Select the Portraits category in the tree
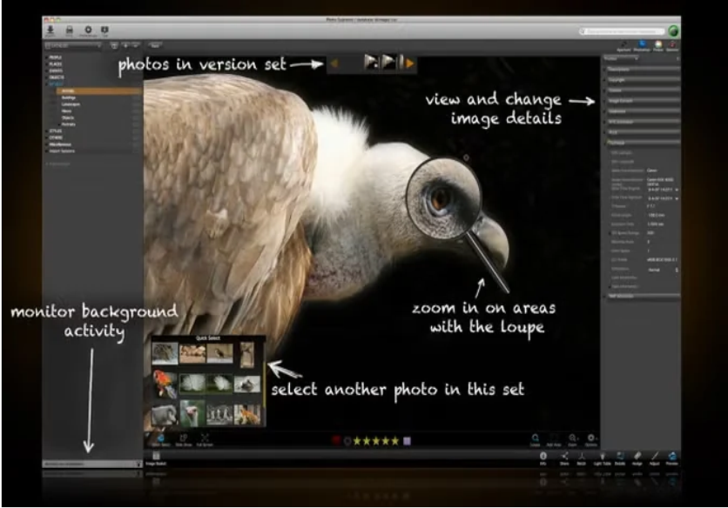 [68, 124]
